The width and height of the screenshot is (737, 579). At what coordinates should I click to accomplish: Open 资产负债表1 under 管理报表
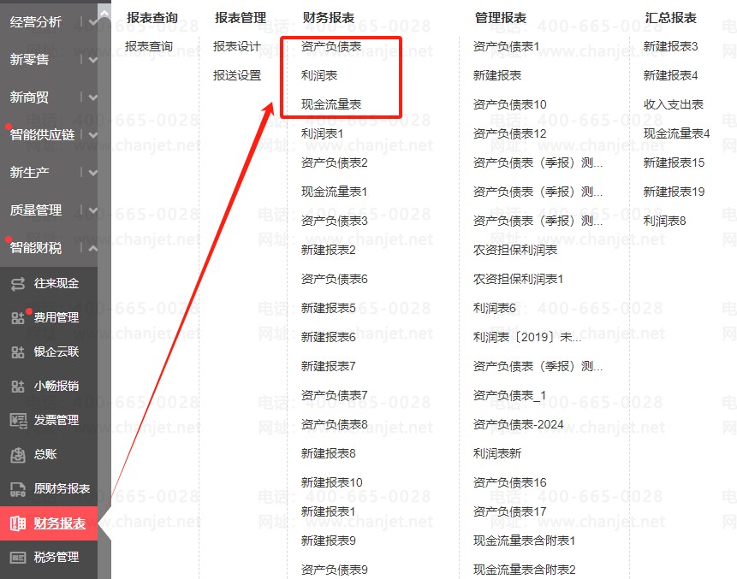pyautogui.click(x=506, y=46)
